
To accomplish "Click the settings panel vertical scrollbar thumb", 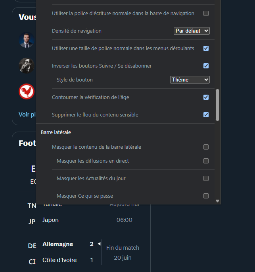I will [217, 105].
